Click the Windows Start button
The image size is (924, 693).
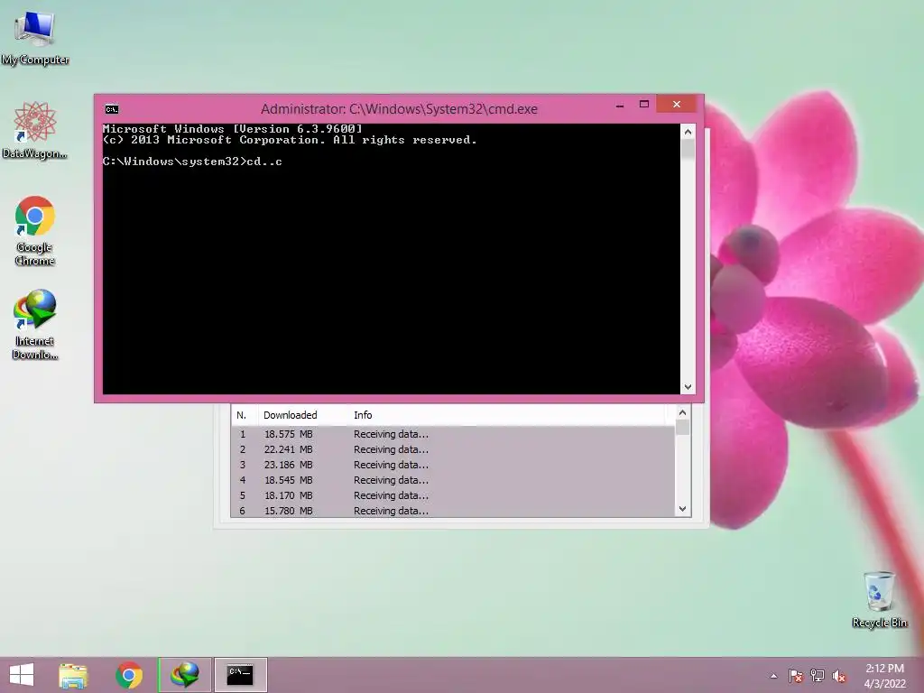click(22, 675)
